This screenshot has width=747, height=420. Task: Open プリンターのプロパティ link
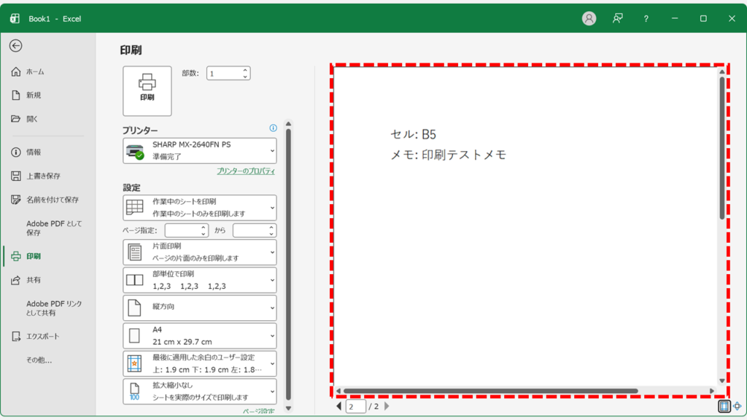tap(246, 171)
